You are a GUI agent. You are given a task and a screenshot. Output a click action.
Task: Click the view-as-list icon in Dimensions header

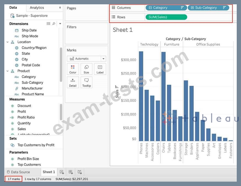tap(48, 23)
